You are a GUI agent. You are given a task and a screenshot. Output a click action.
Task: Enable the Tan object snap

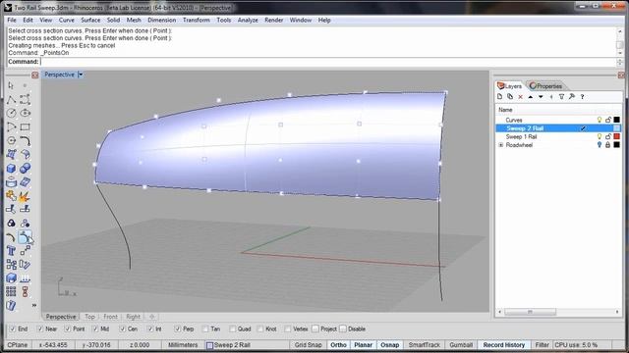coord(205,328)
